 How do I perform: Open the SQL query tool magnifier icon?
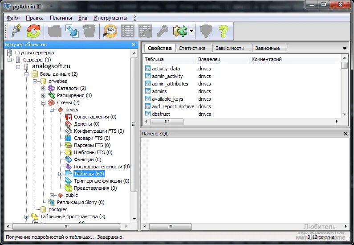(x=110, y=31)
